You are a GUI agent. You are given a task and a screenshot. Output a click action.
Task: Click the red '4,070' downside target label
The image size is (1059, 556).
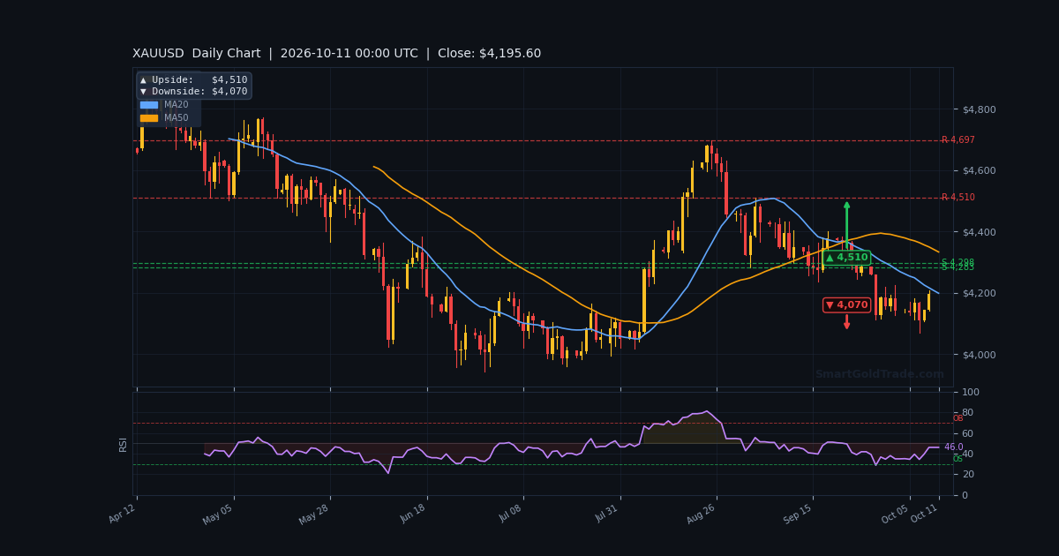(847, 305)
